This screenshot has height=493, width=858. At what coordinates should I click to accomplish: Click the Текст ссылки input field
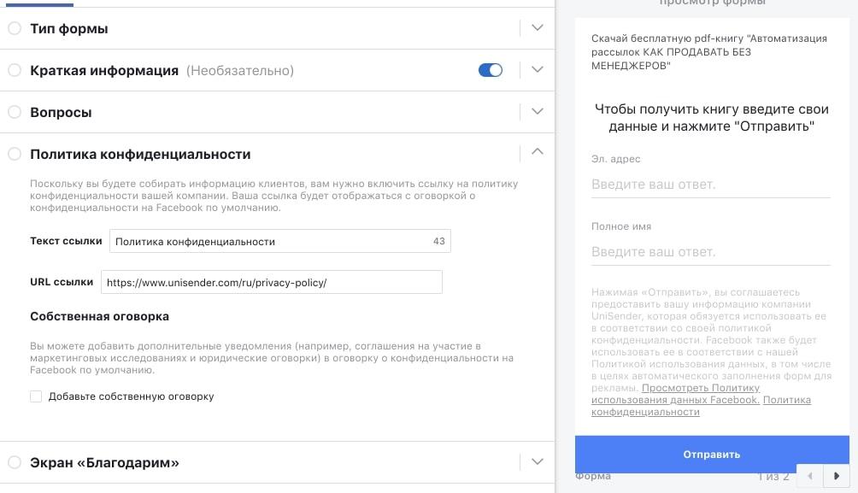click(280, 241)
